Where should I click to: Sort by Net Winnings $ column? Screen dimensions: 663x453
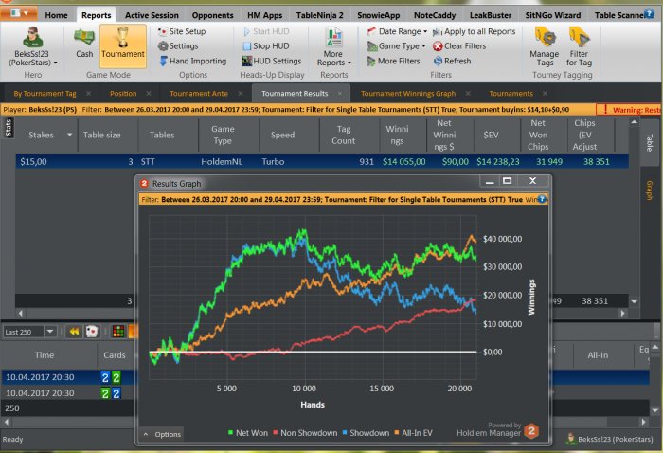(x=444, y=135)
